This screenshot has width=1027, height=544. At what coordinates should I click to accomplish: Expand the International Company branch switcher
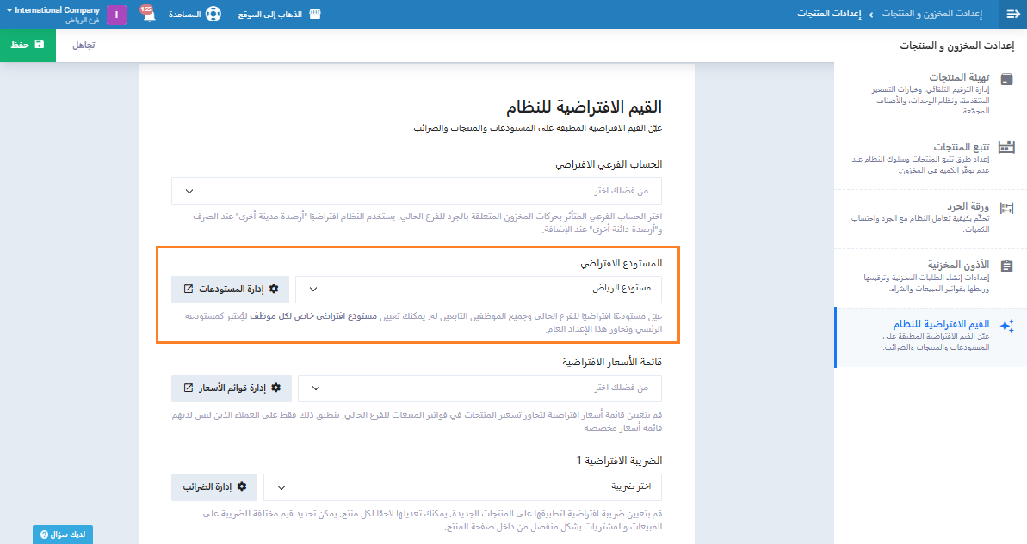click(52, 15)
